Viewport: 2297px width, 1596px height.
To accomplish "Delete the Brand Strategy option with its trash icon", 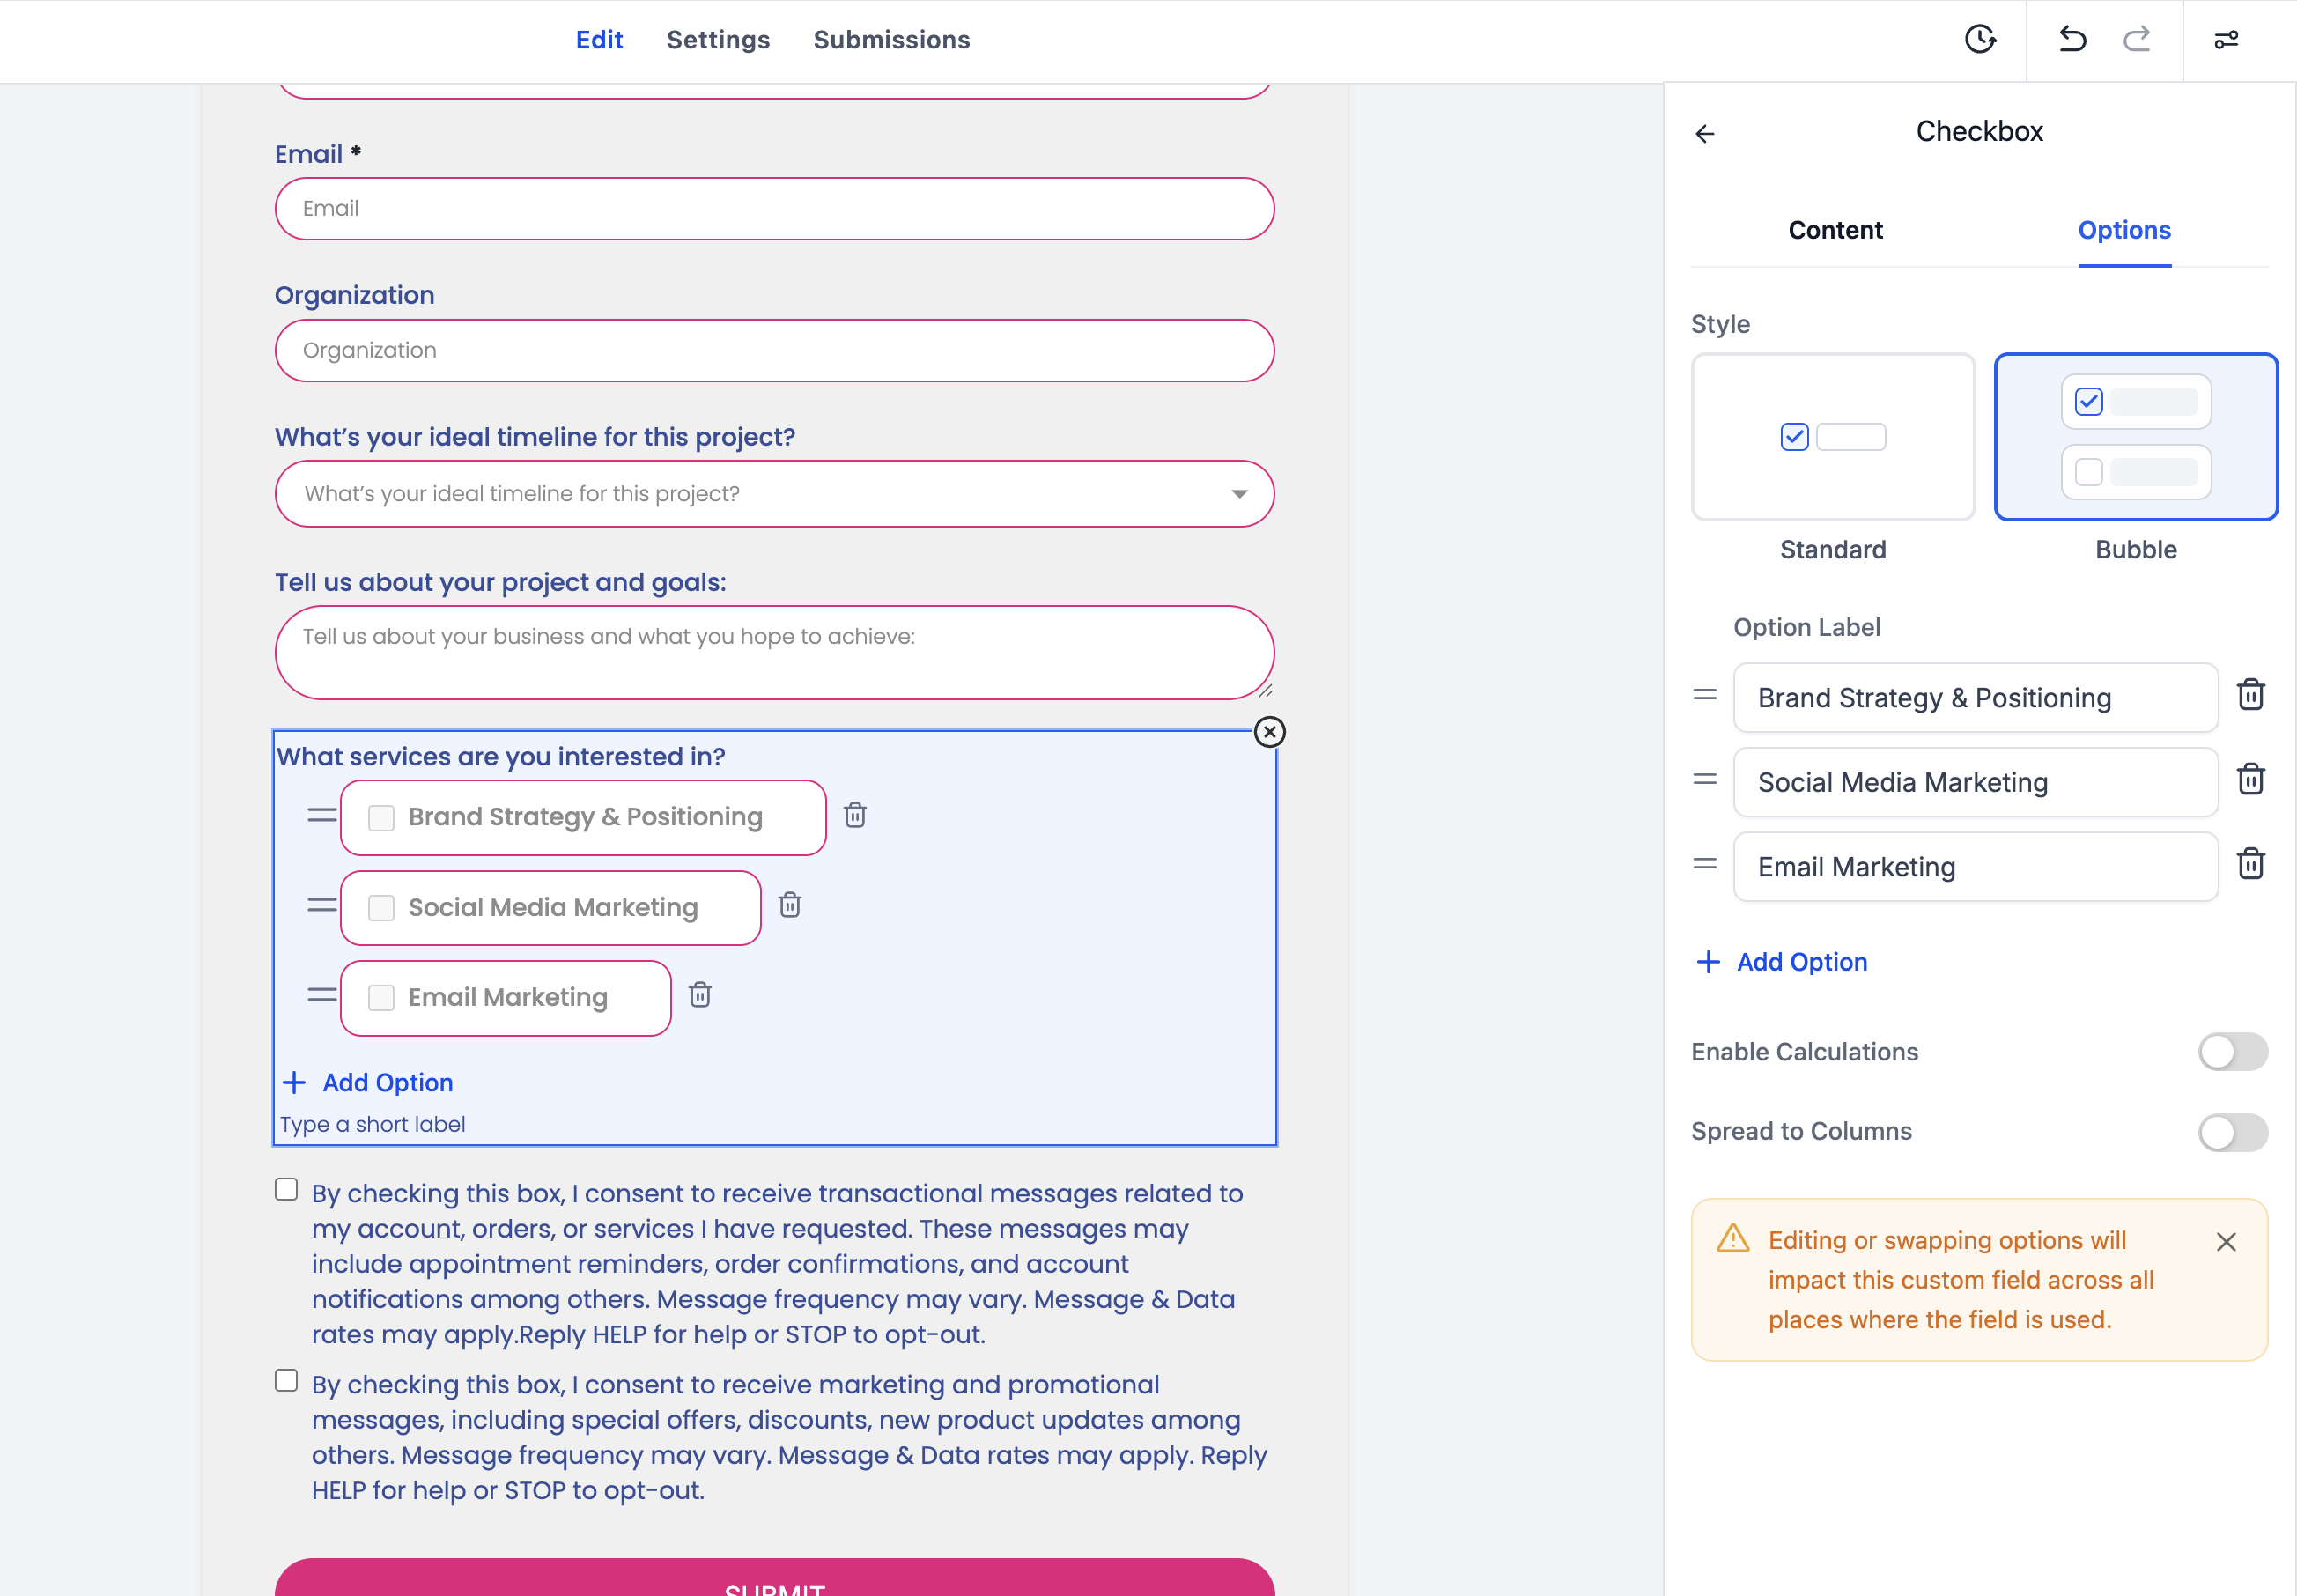I will click(x=2251, y=696).
